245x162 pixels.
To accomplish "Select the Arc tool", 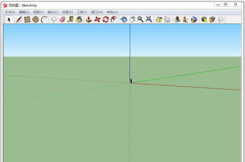I will (44, 20).
